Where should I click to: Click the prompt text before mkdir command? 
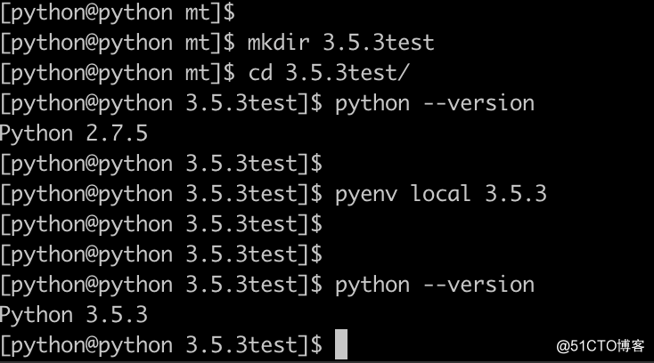point(118,44)
